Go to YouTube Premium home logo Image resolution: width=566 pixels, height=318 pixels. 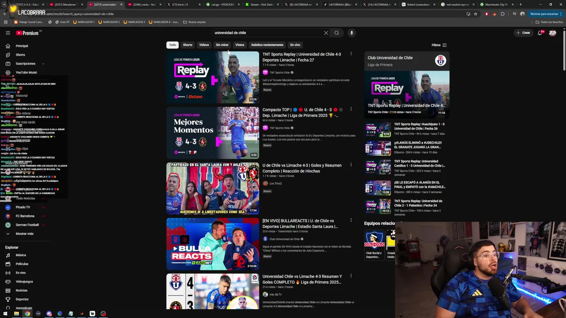pyautogui.click(x=27, y=33)
